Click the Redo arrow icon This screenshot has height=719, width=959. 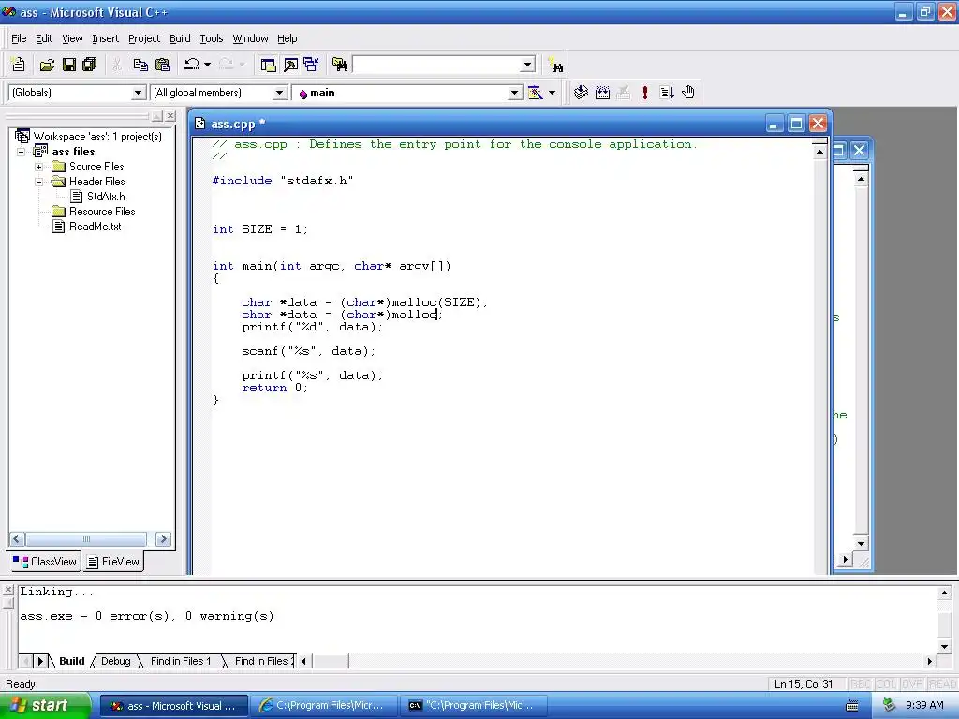226,65
